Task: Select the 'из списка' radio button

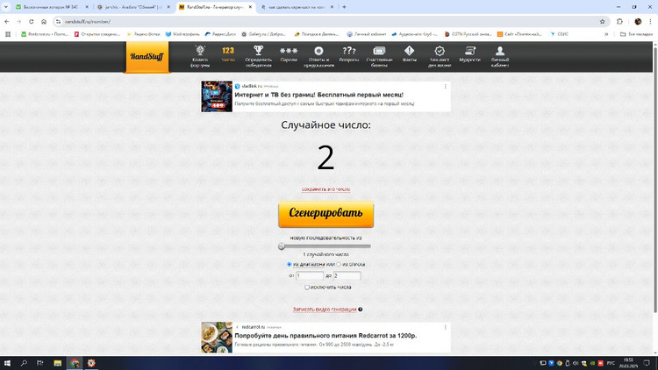Action: coord(339,264)
